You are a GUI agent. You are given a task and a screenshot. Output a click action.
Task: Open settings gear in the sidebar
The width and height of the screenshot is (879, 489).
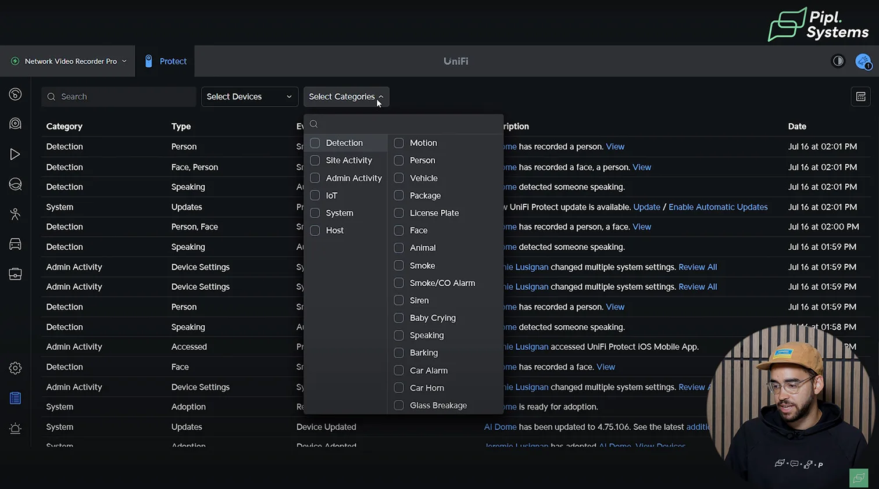16,368
